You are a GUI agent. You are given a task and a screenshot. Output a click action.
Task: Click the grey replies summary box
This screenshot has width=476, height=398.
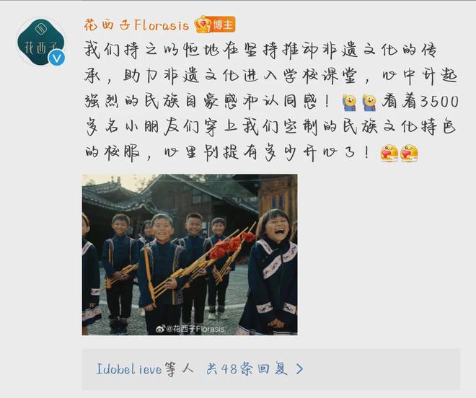tap(271, 369)
